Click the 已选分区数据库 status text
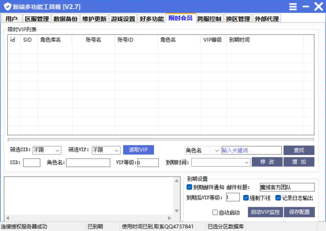This screenshot has width=326, height=231. click(x=226, y=226)
